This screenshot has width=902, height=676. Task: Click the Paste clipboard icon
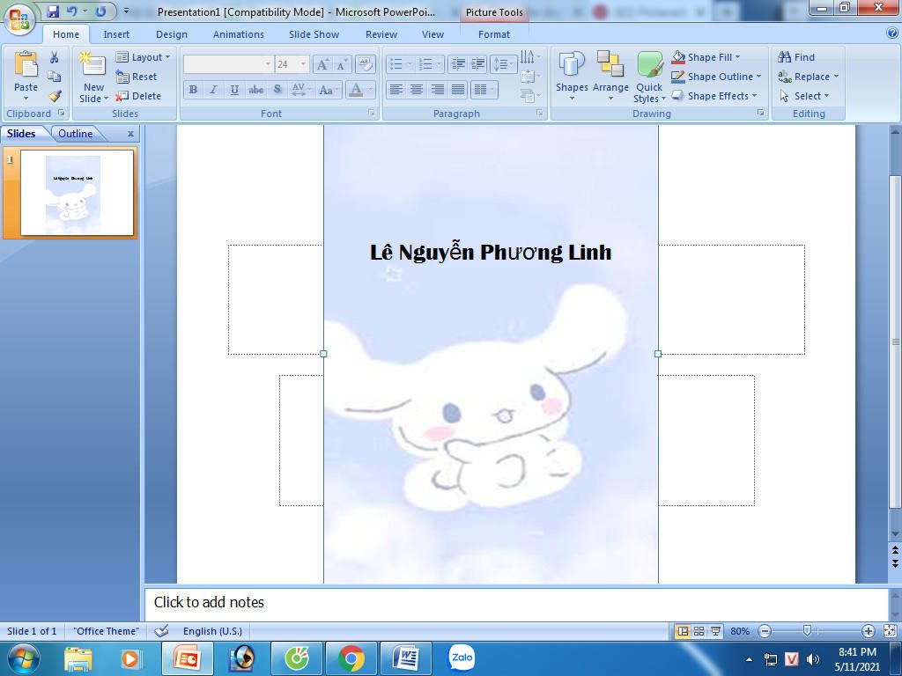tap(26, 64)
